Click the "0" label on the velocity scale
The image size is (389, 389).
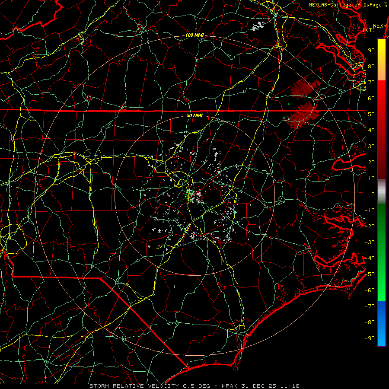click(x=373, y=194)
